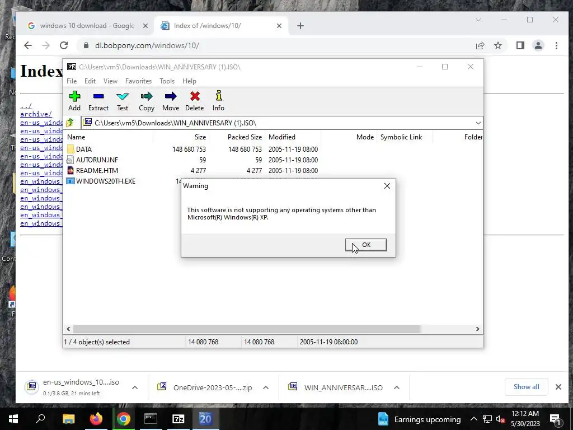Open the Favorites menu

tap(139, 81)
